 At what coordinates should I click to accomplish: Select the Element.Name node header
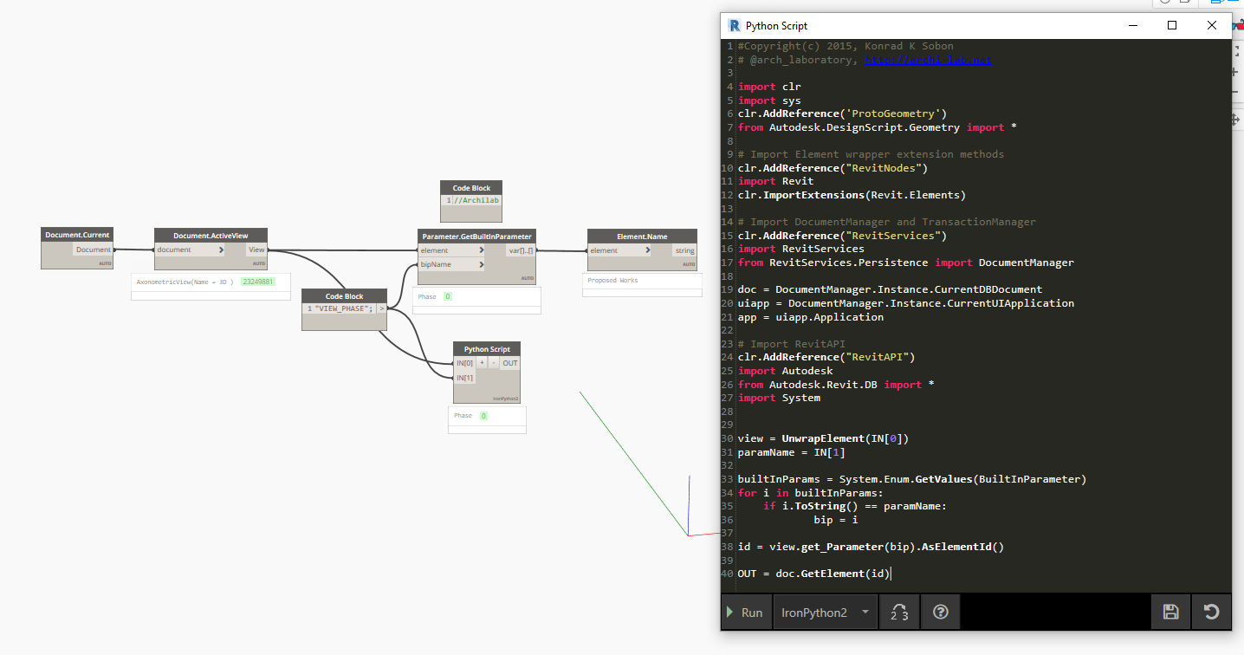coord(642,236)
